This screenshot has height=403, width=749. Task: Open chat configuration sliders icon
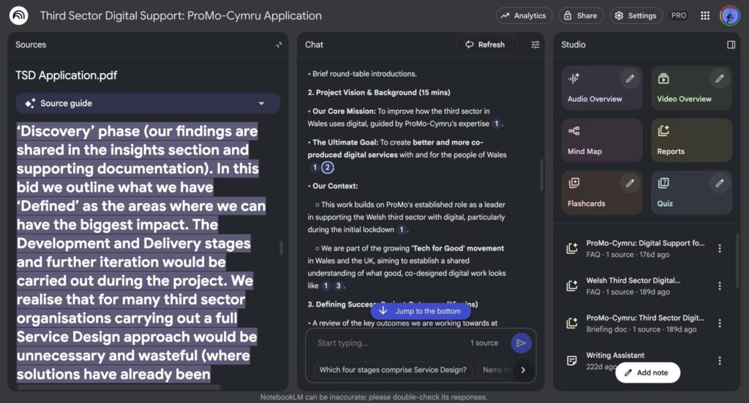(x=535, y=45)
